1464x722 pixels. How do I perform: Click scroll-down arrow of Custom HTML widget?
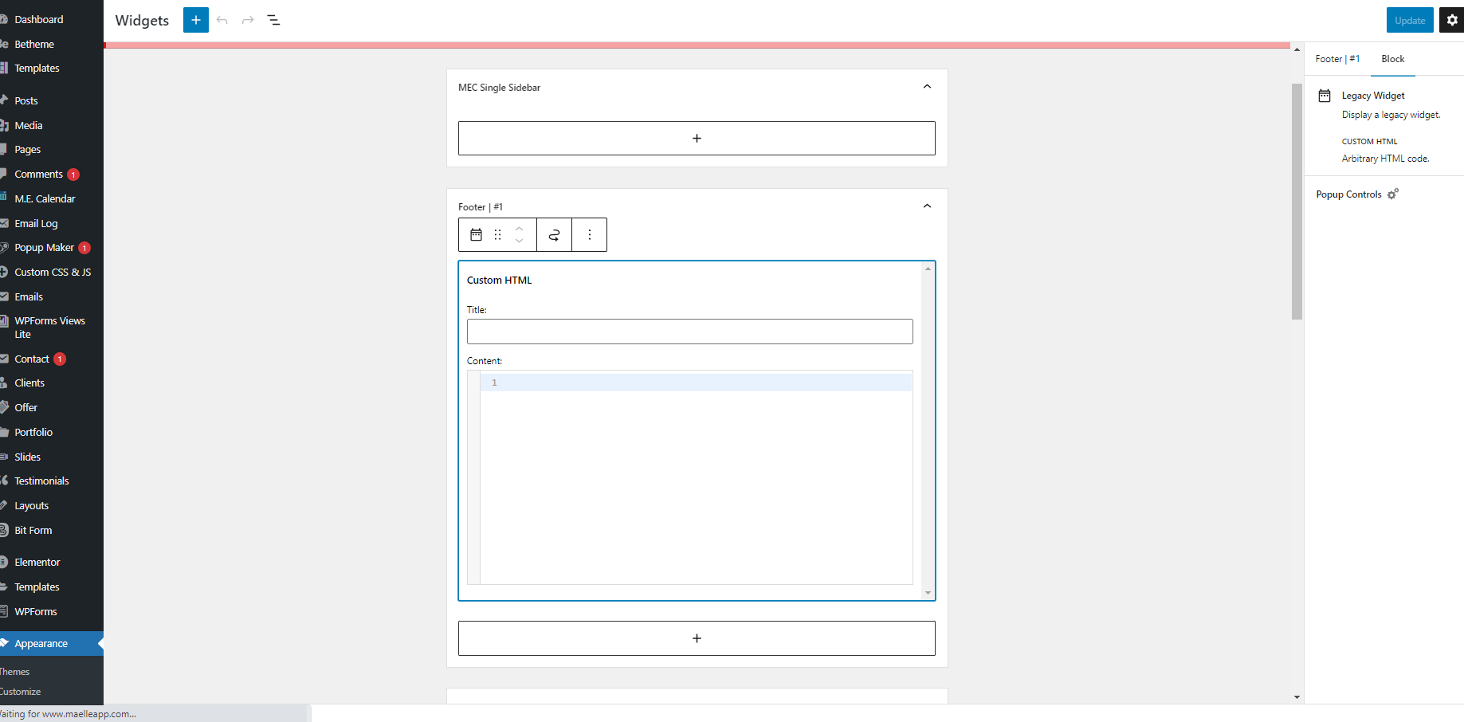928,593
